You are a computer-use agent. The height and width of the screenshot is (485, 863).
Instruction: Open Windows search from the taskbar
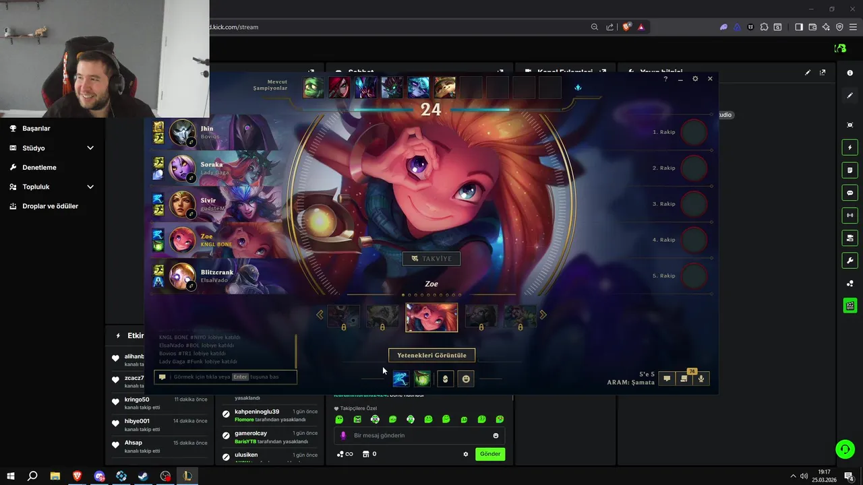[x=32, y=476]
